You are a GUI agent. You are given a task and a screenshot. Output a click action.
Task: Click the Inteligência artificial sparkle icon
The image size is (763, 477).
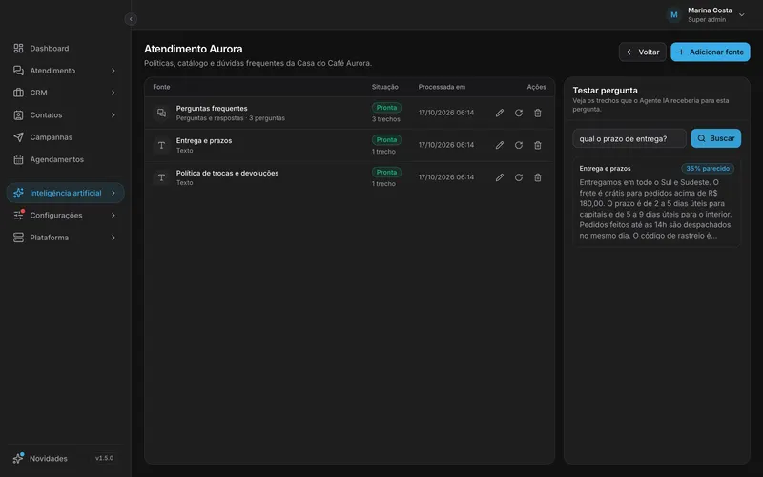point(18,193)
